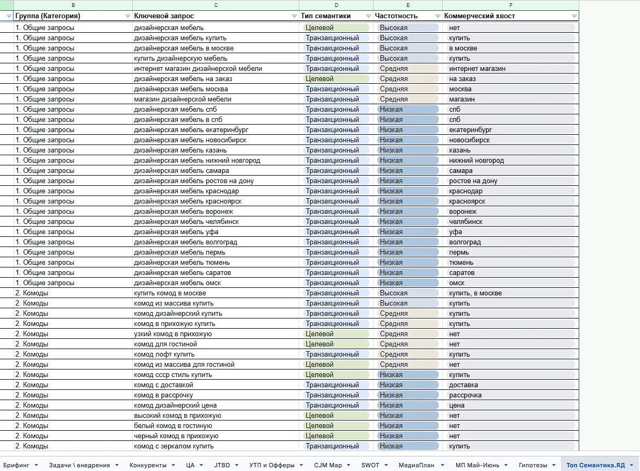Viewport: 640px width, 471px height.
Task: Switch to the Задачи \ внедрения sheet tab
Action: (x=79, y=465)
